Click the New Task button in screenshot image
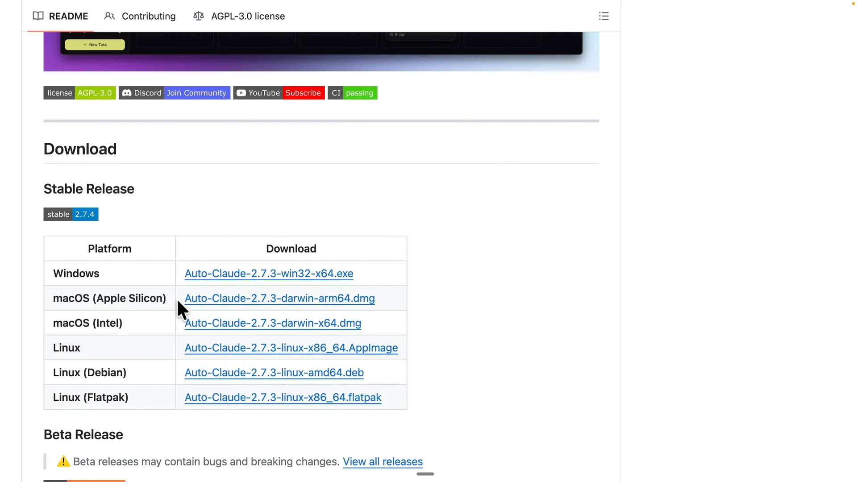Viewport: 857px width, 482px height. coord(95,45)
